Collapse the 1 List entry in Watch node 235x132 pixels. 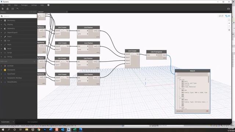[180, 89]
